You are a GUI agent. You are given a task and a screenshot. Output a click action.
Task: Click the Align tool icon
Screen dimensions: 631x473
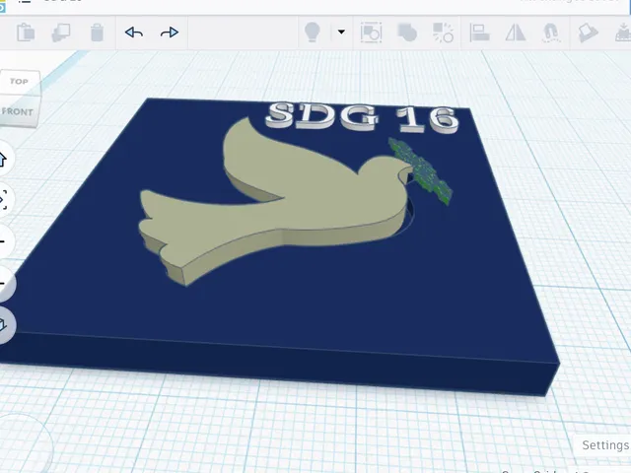point(479,33)
